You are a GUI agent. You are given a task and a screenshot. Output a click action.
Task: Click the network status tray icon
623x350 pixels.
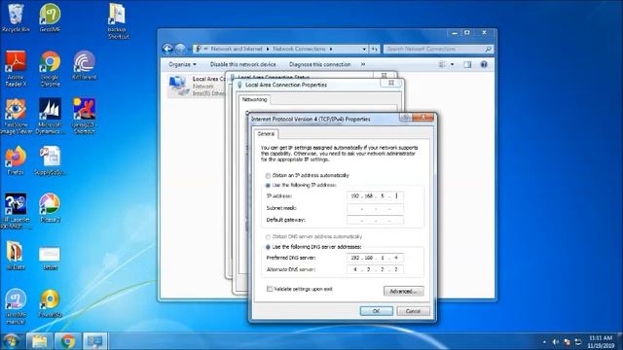(x=578, y=342)
